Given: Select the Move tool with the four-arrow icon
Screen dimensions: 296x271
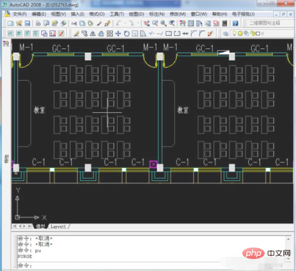Looking at the screenshot, I should click(x=118, y=34).
